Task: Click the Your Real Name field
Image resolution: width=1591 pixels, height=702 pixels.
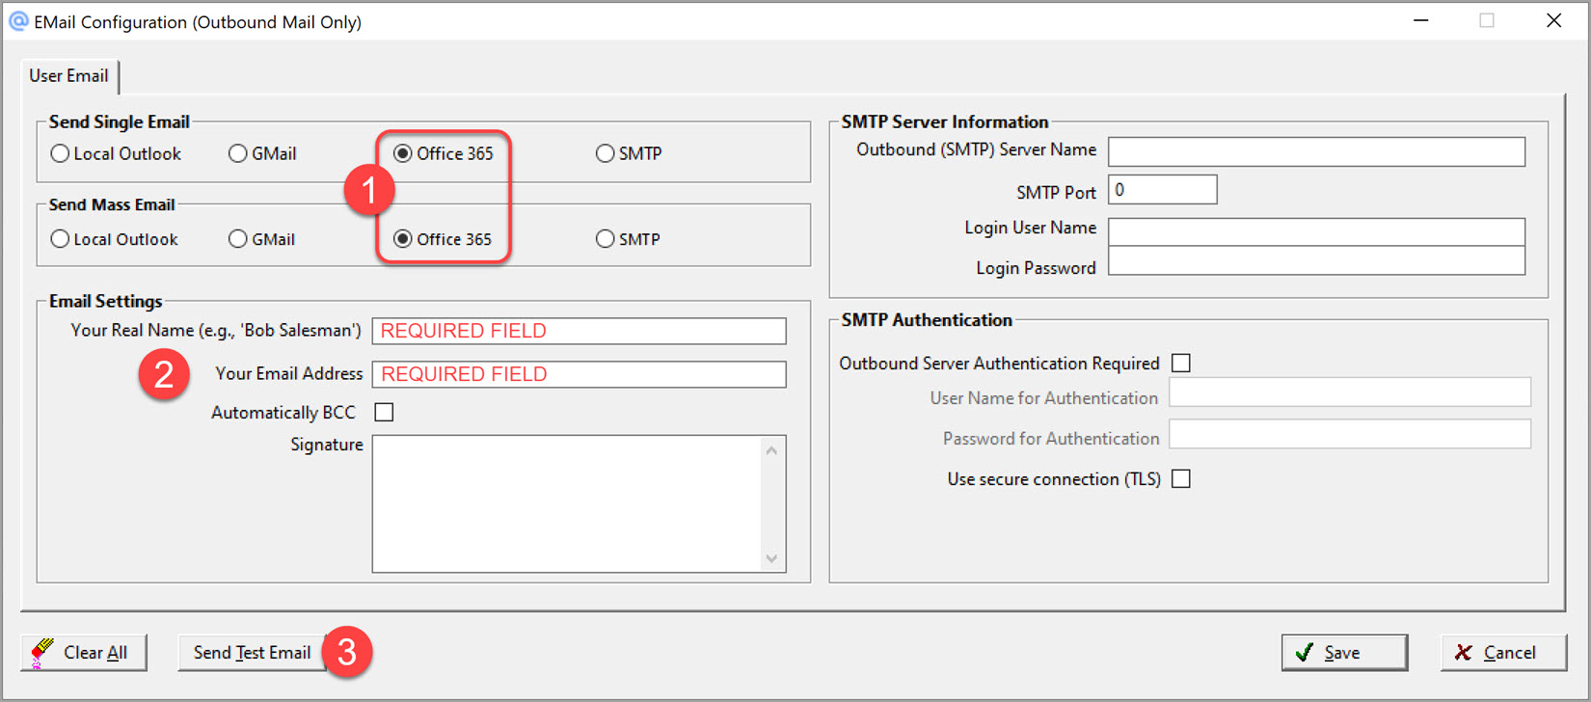Action: (x=579, y=331)
